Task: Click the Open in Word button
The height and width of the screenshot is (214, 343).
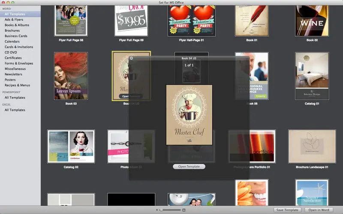Action: [319, 210]
